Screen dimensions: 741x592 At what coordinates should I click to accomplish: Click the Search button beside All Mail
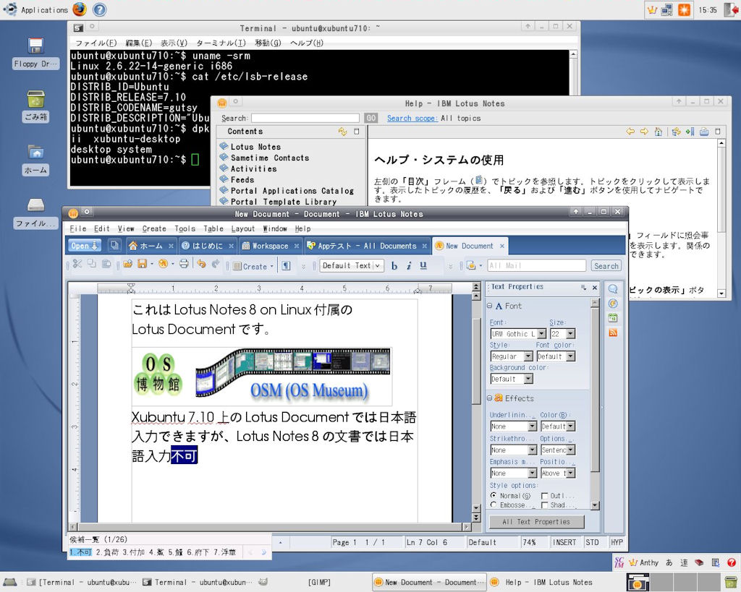606,266
